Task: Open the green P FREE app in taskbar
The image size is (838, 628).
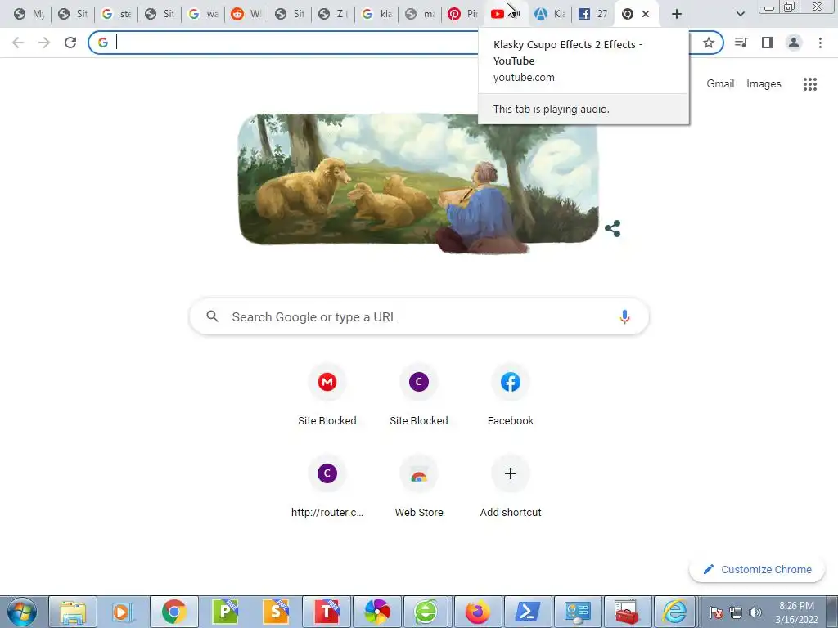Action: coord(225,612)
